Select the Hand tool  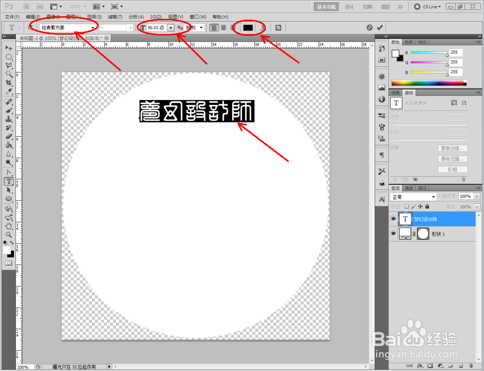click(x=9, y=225)
